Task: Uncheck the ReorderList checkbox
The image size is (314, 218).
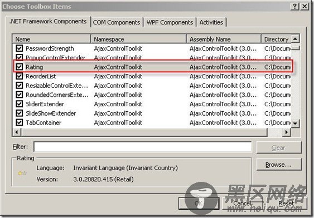Action: pos(19,76)
